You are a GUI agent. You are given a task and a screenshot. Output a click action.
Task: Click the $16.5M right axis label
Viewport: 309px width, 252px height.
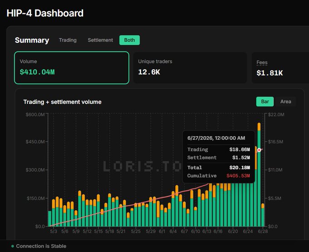click(275, 142)
